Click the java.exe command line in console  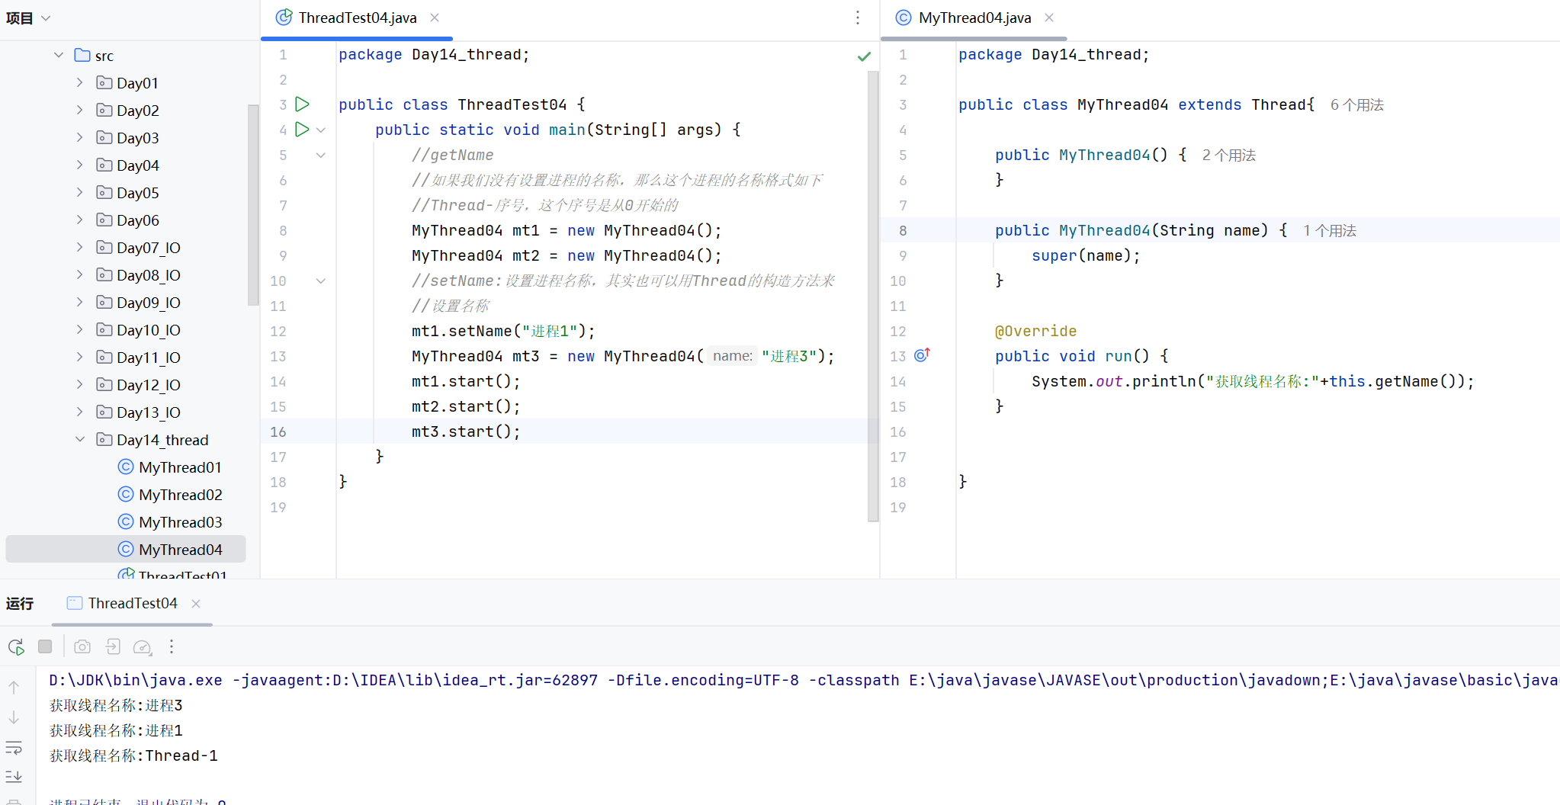pyautogui.click(x=804, y=680)
